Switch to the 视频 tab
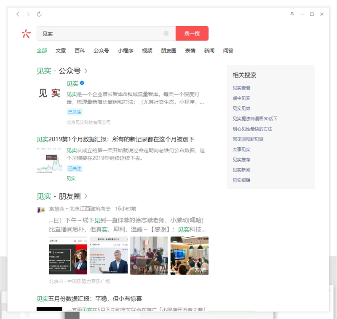The width and height of the screenshot is (337, 319). pos(147,51)
